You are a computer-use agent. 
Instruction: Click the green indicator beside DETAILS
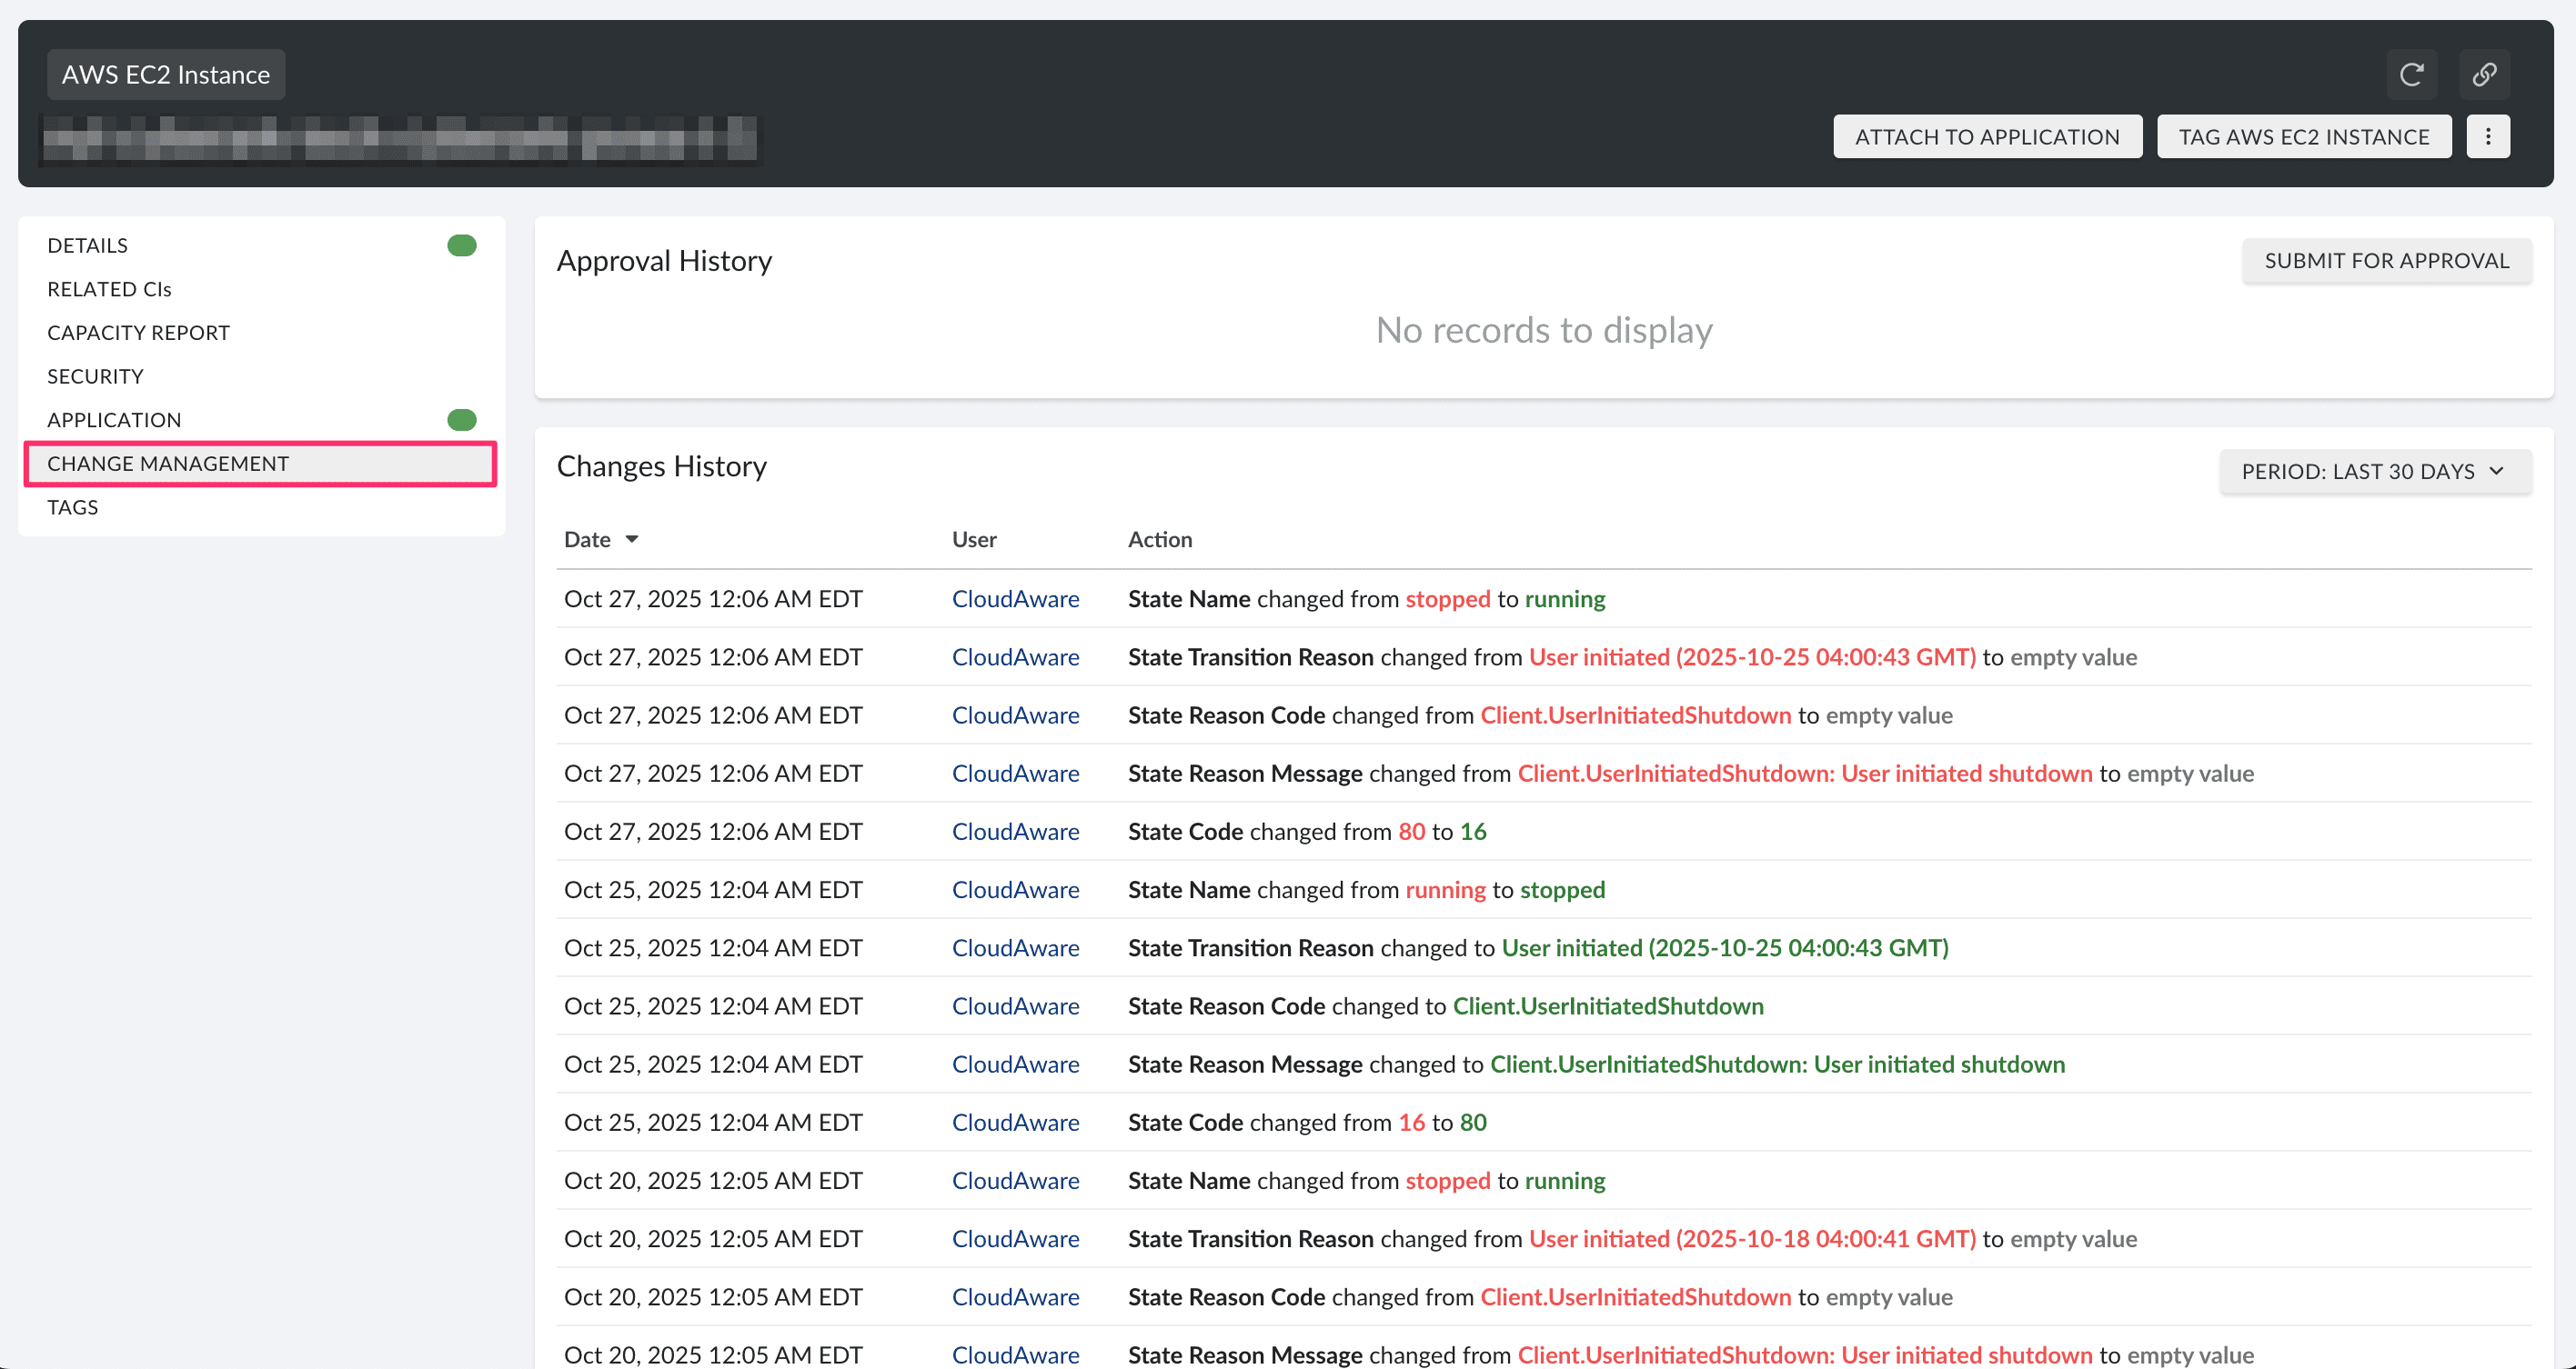(x=462, y=245)
